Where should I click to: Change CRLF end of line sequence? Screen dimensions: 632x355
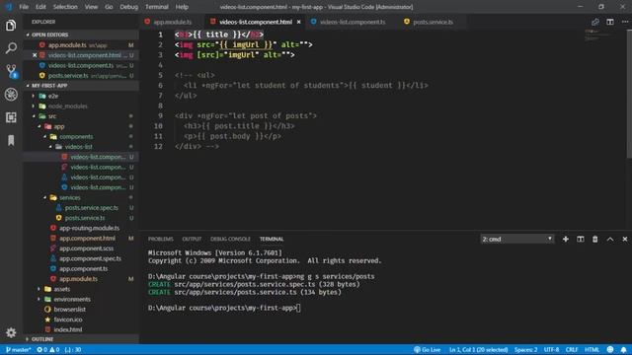tap(572, 350)
